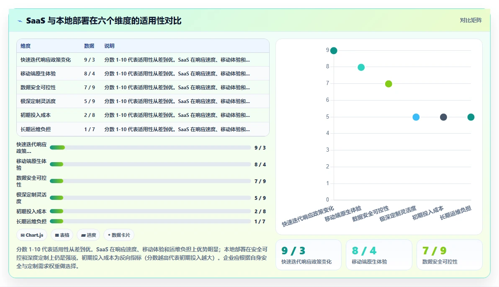
Task: Open the 8 / 4 data card
Action: [379, 255]
